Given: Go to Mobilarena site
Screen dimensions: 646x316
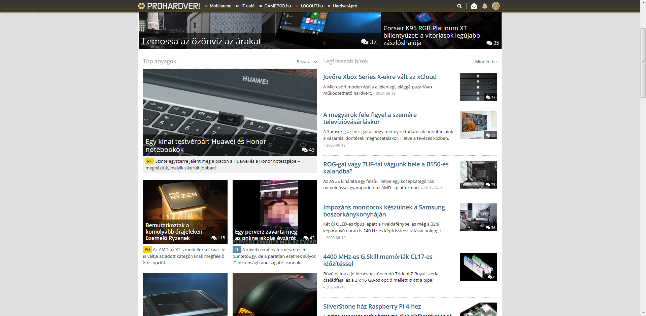Looking at the screenshot, I should point(218,6).
